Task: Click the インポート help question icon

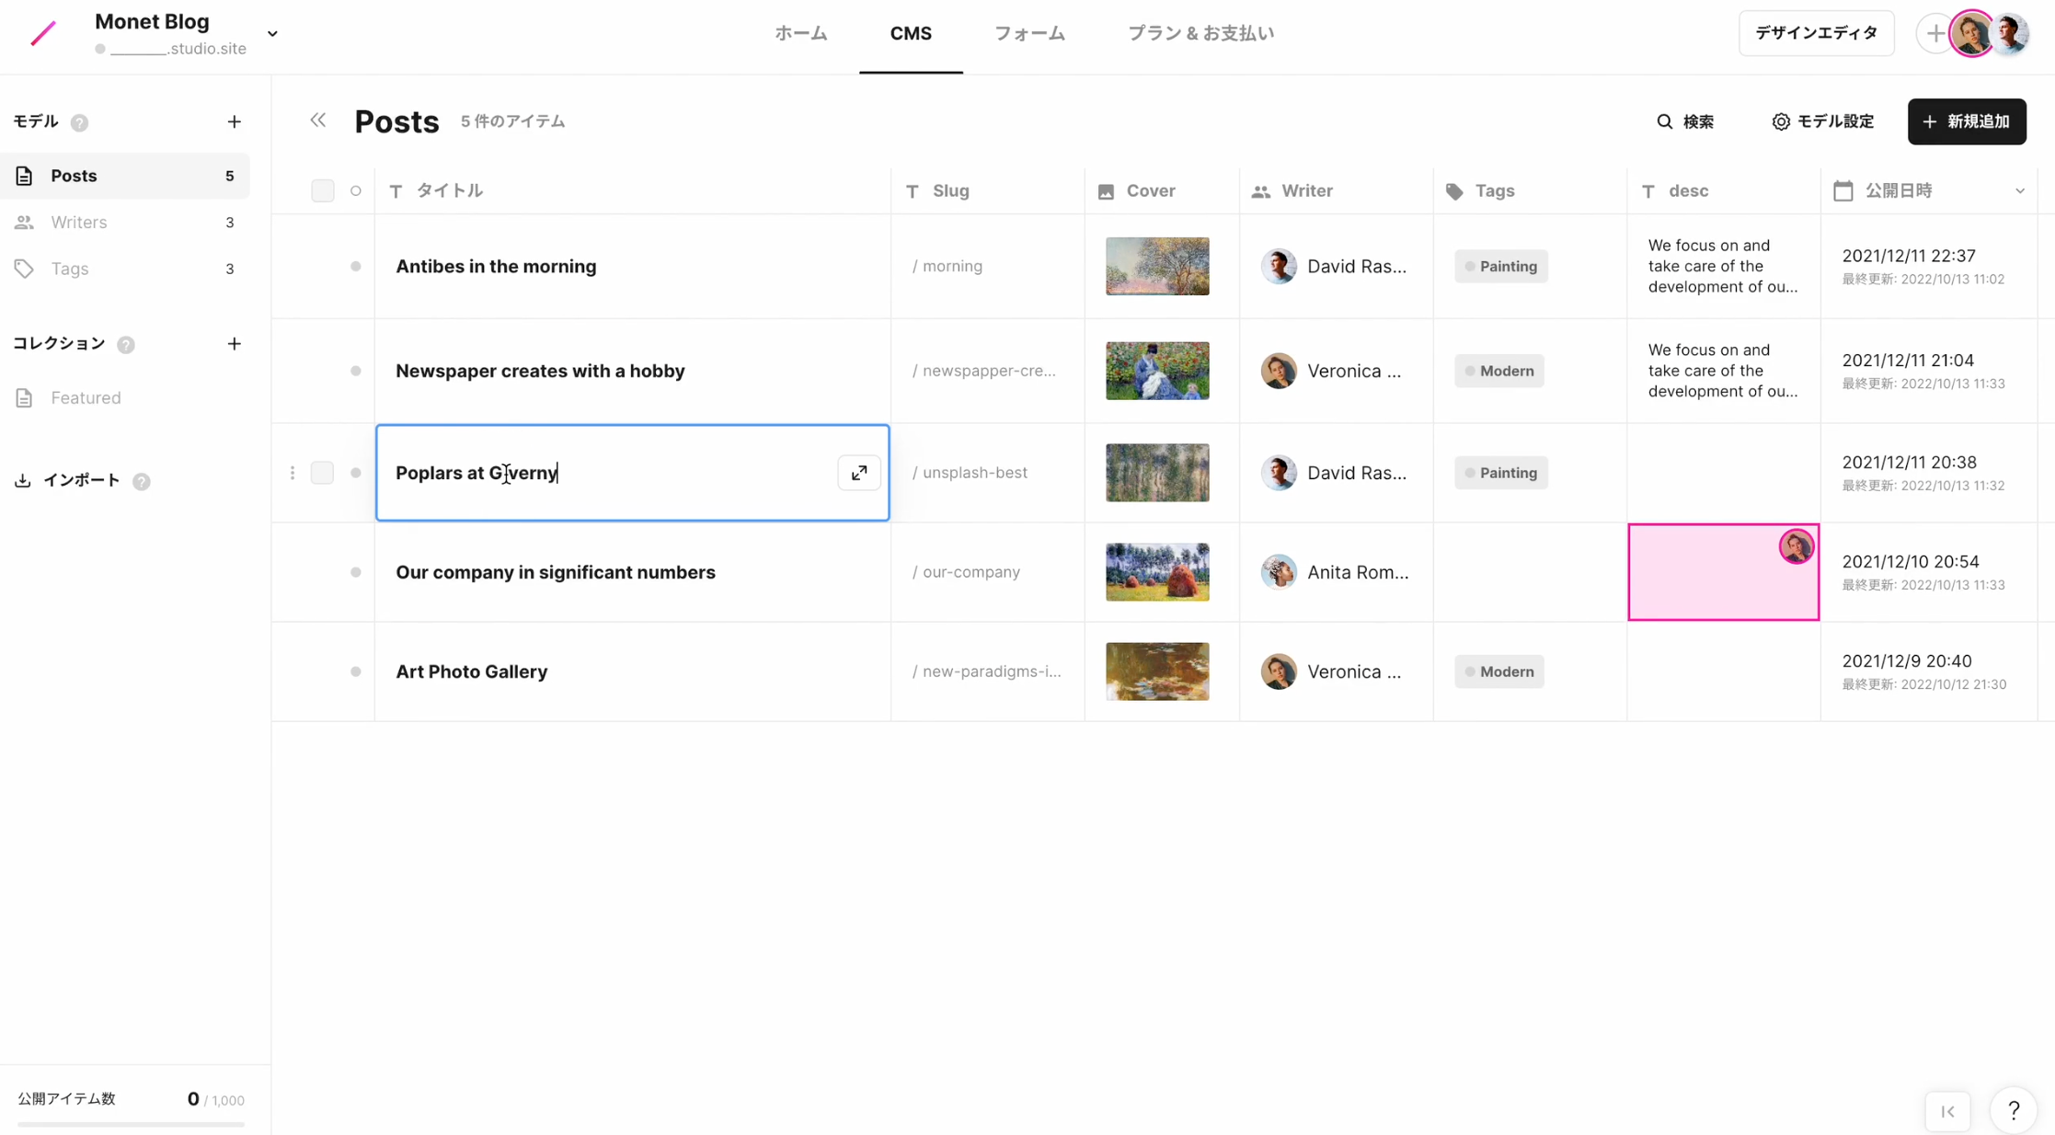Action: point(142,481)
